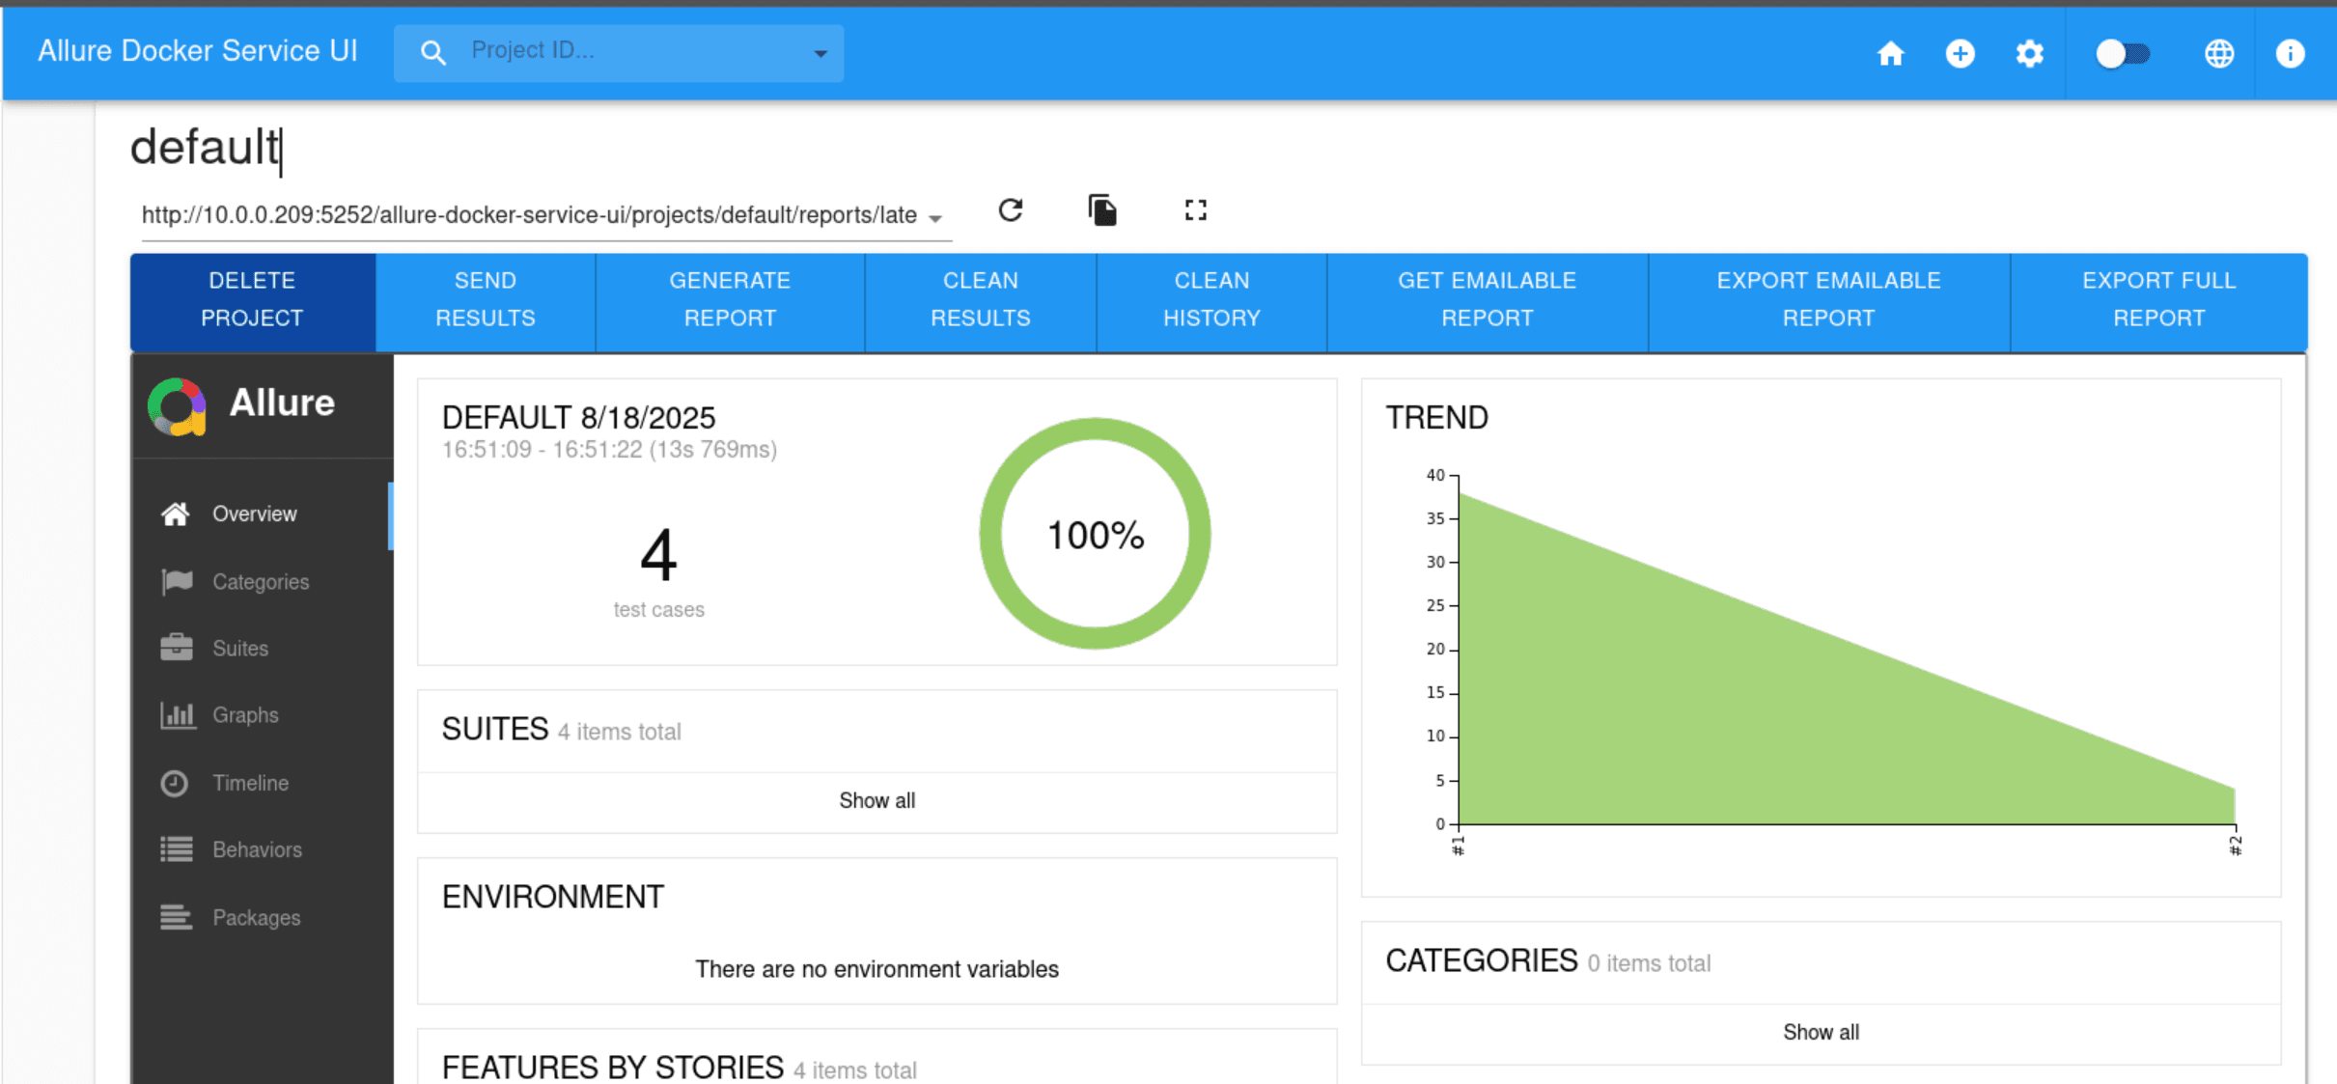Open the settings gear icon
This screenshot has width=2337, height=1084.
pyautogui.click(x=2029, y=53)
